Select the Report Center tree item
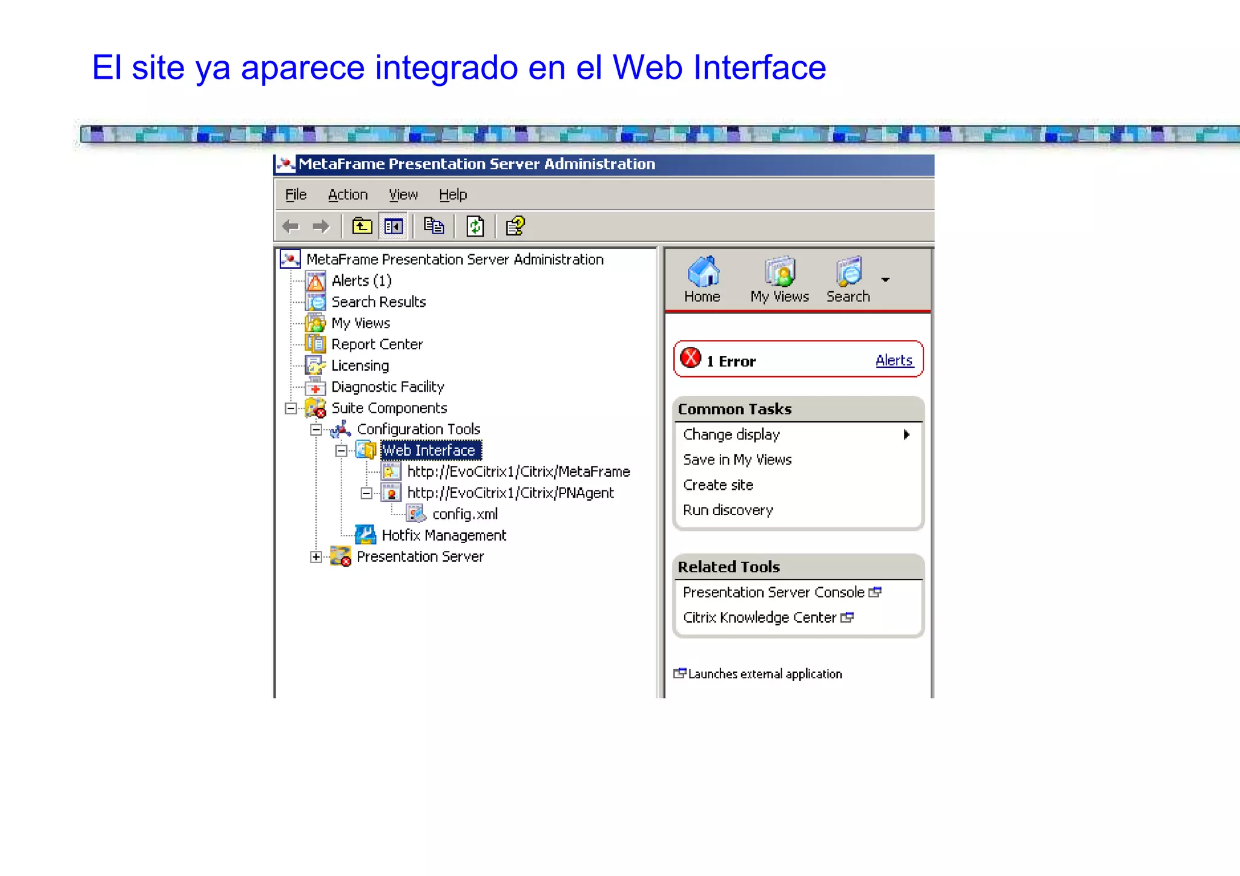The image size is (1240, 876). [x=377, y=344]
